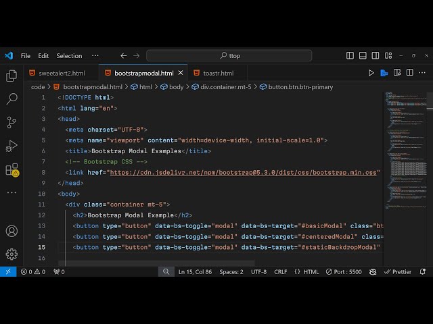The height and width of the screenshot is (324, 433).
Task: Open the Search view in sidebar
Action: (x=12, y=99)
